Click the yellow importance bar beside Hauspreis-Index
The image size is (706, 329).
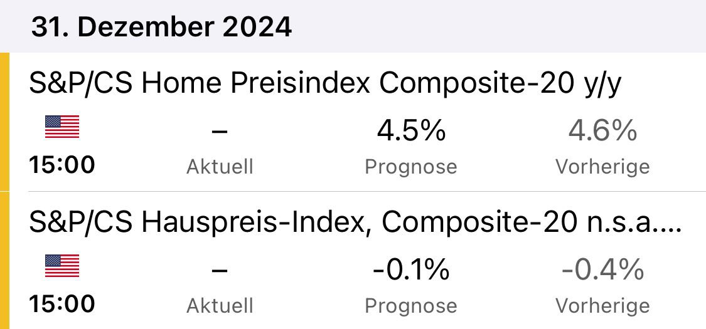[x=4, y=260]
